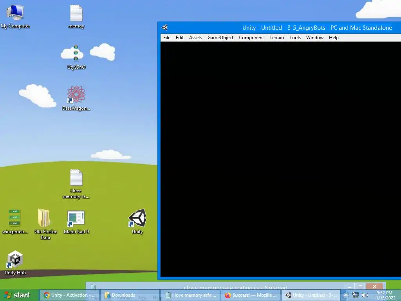
Task: Open the Window menu in Unity
Action: point(315,38)
